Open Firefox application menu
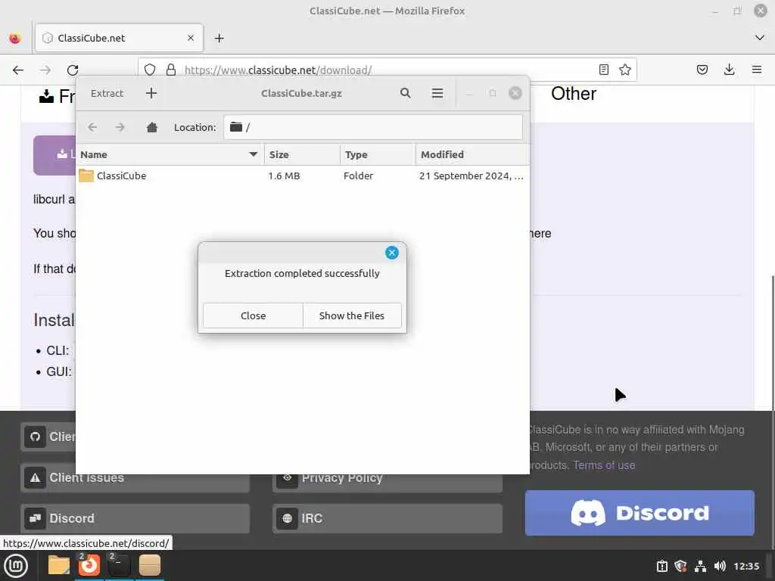This screenshot has height=581, width=775. tap(757, 70)
